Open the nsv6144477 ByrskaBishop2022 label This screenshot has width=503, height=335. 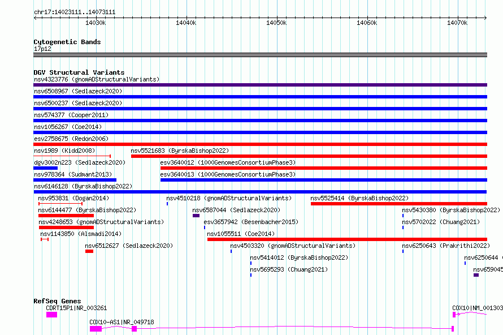pyautogui.click(x=87, y=210)
